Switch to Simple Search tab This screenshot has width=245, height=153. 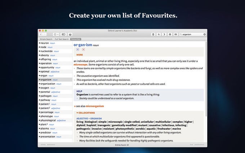[46, 39]
